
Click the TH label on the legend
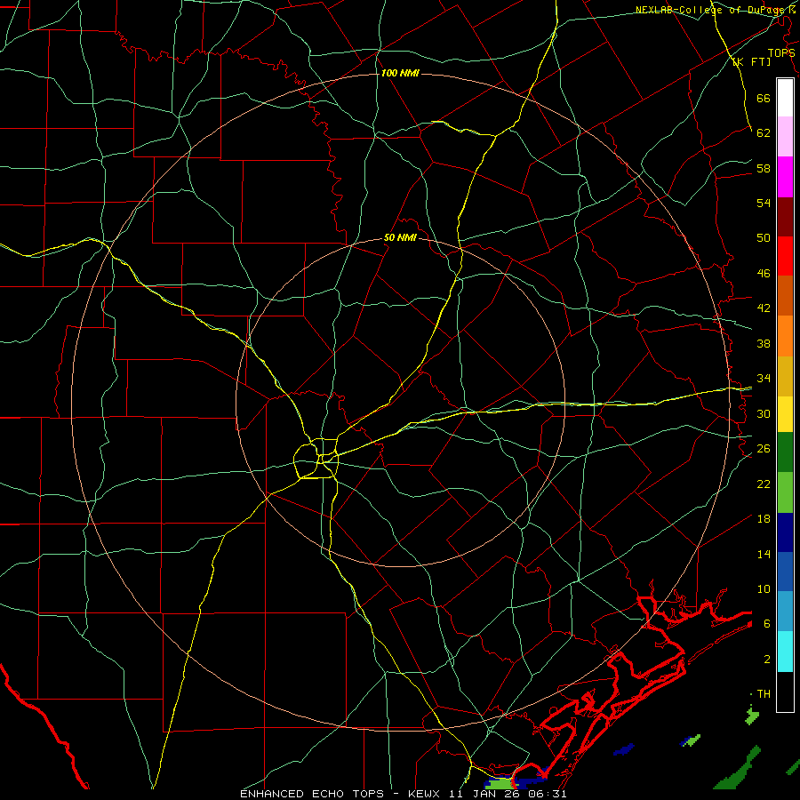pyautogui.click(x=764, y=694)
